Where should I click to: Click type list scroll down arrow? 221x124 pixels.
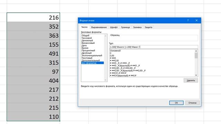[196, 75]
